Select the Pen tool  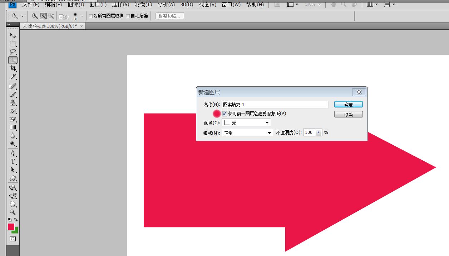click(13, 153)
